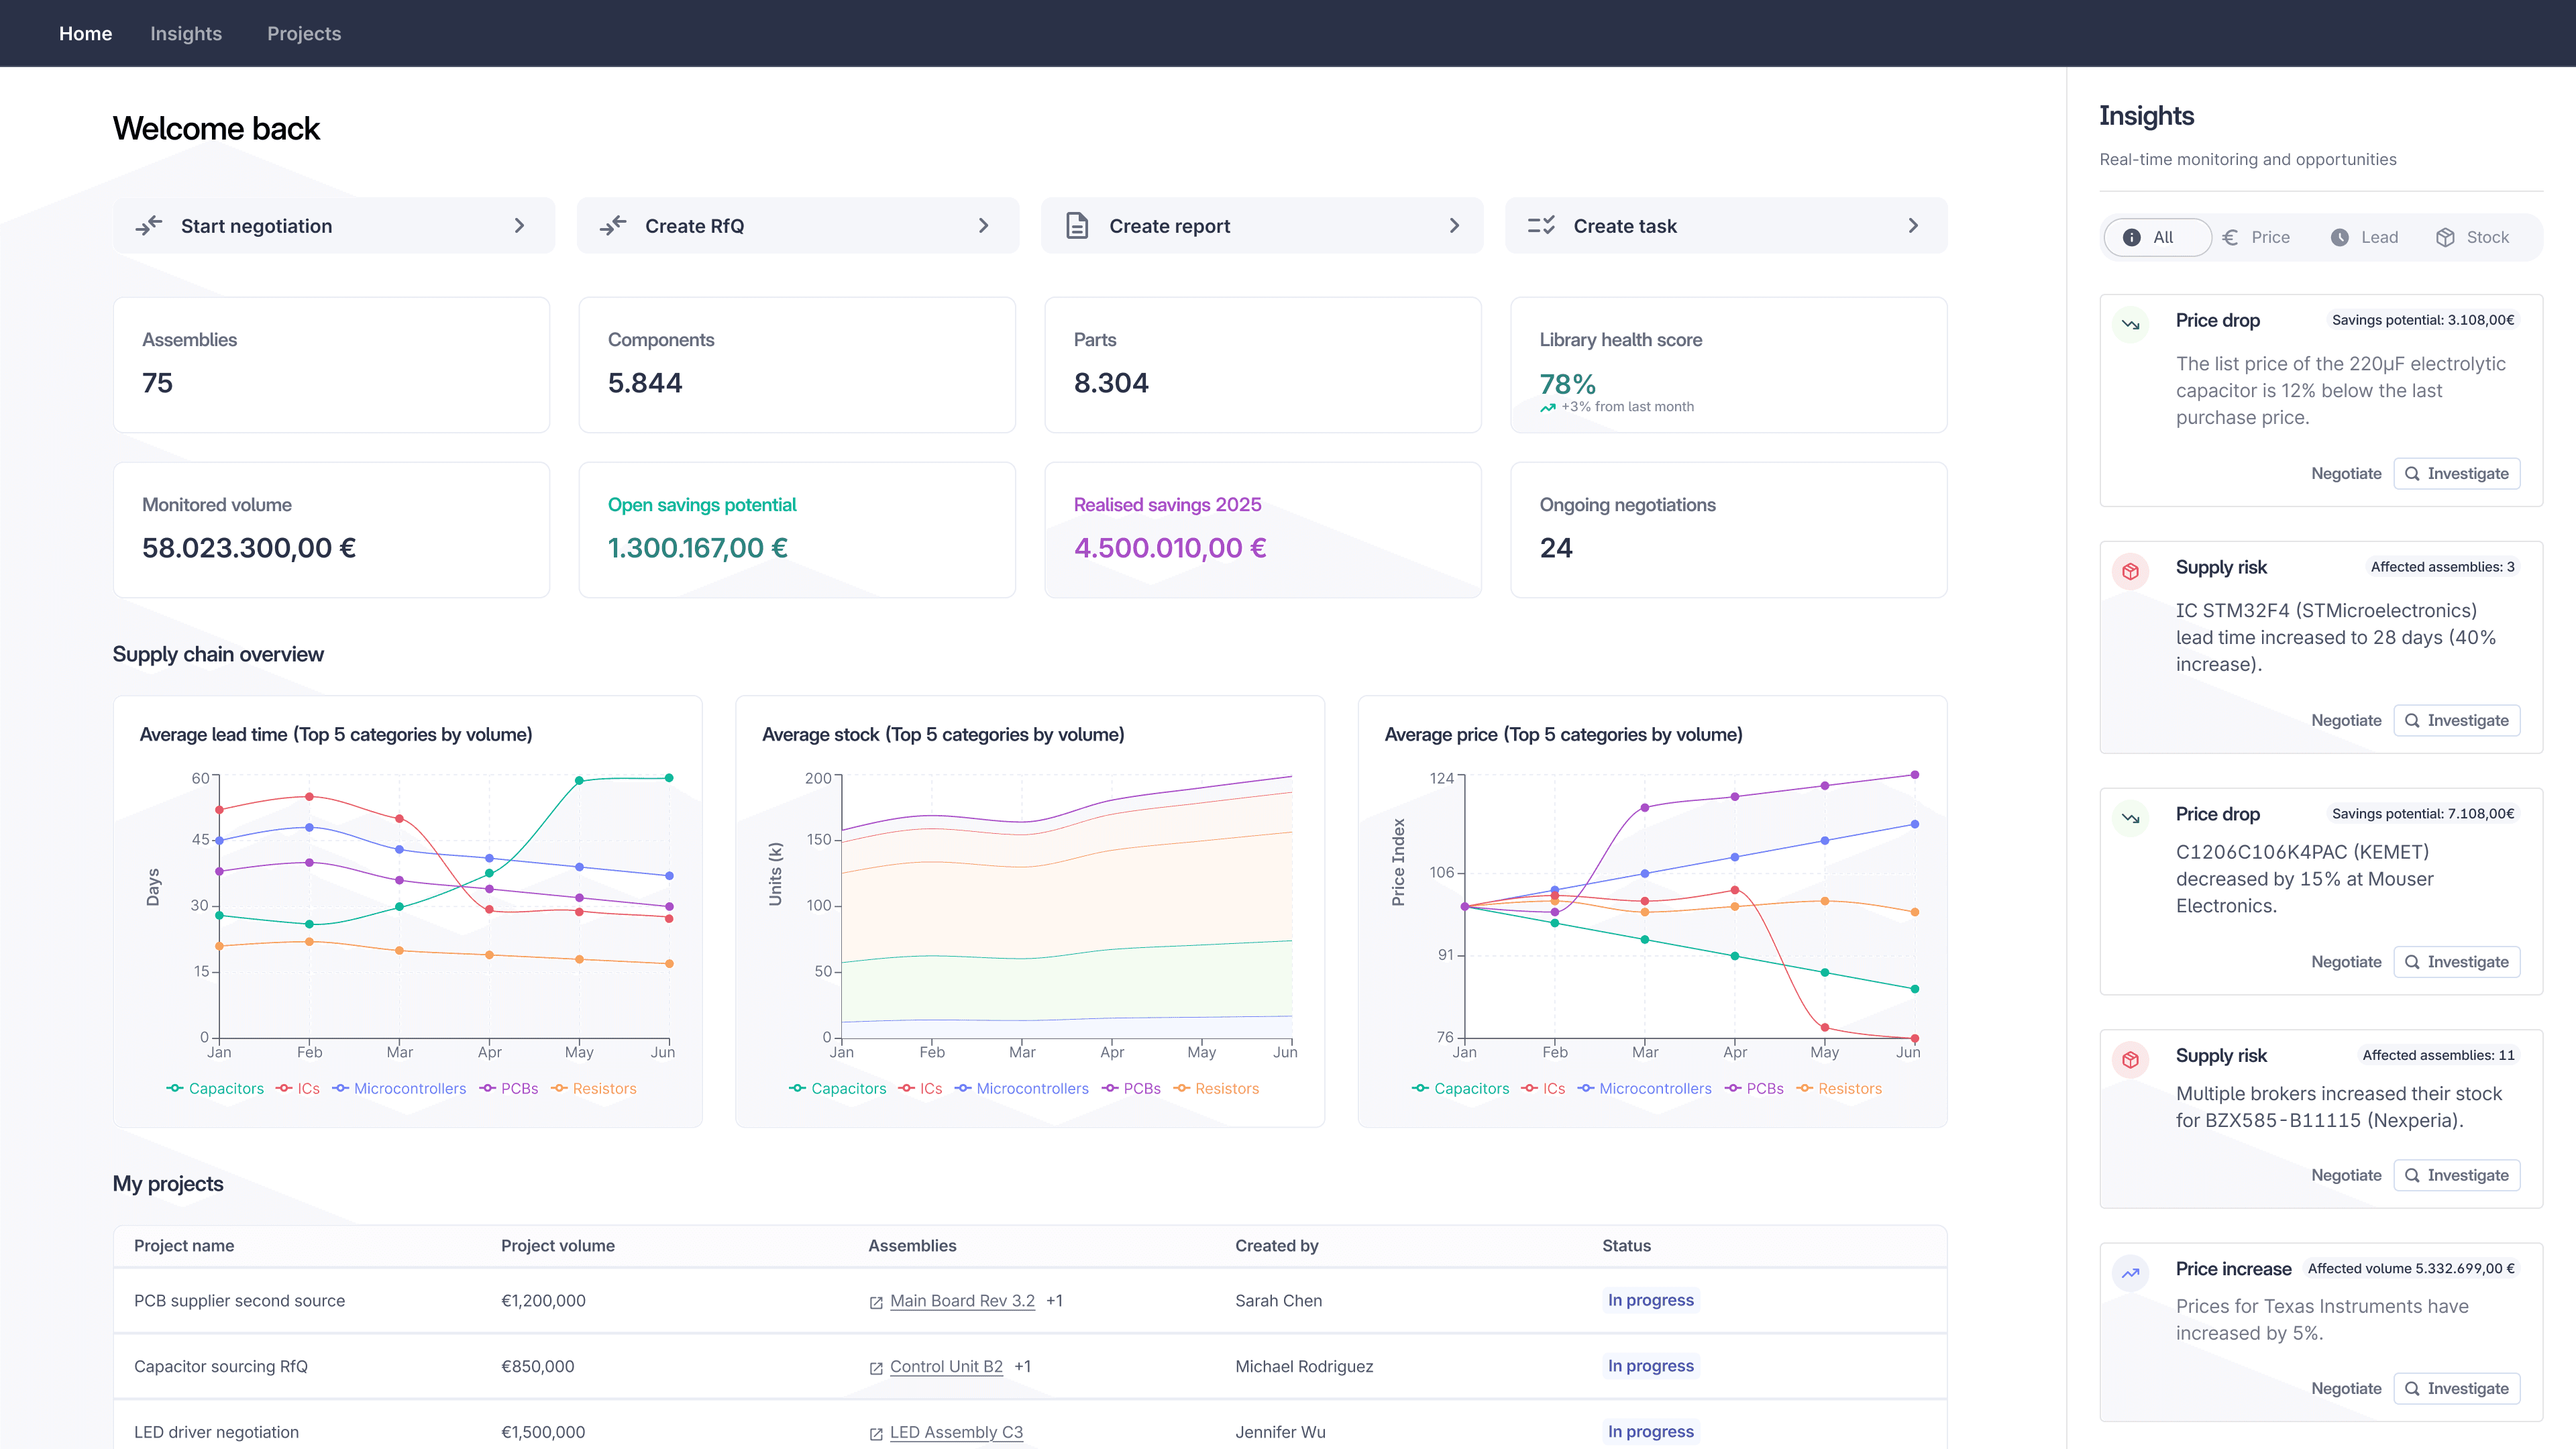This screenshot has height=1449, width=2576.
Task: Click the May ICs data point in price chart
Action: pyautogui.click(x=1825, y=1027)
